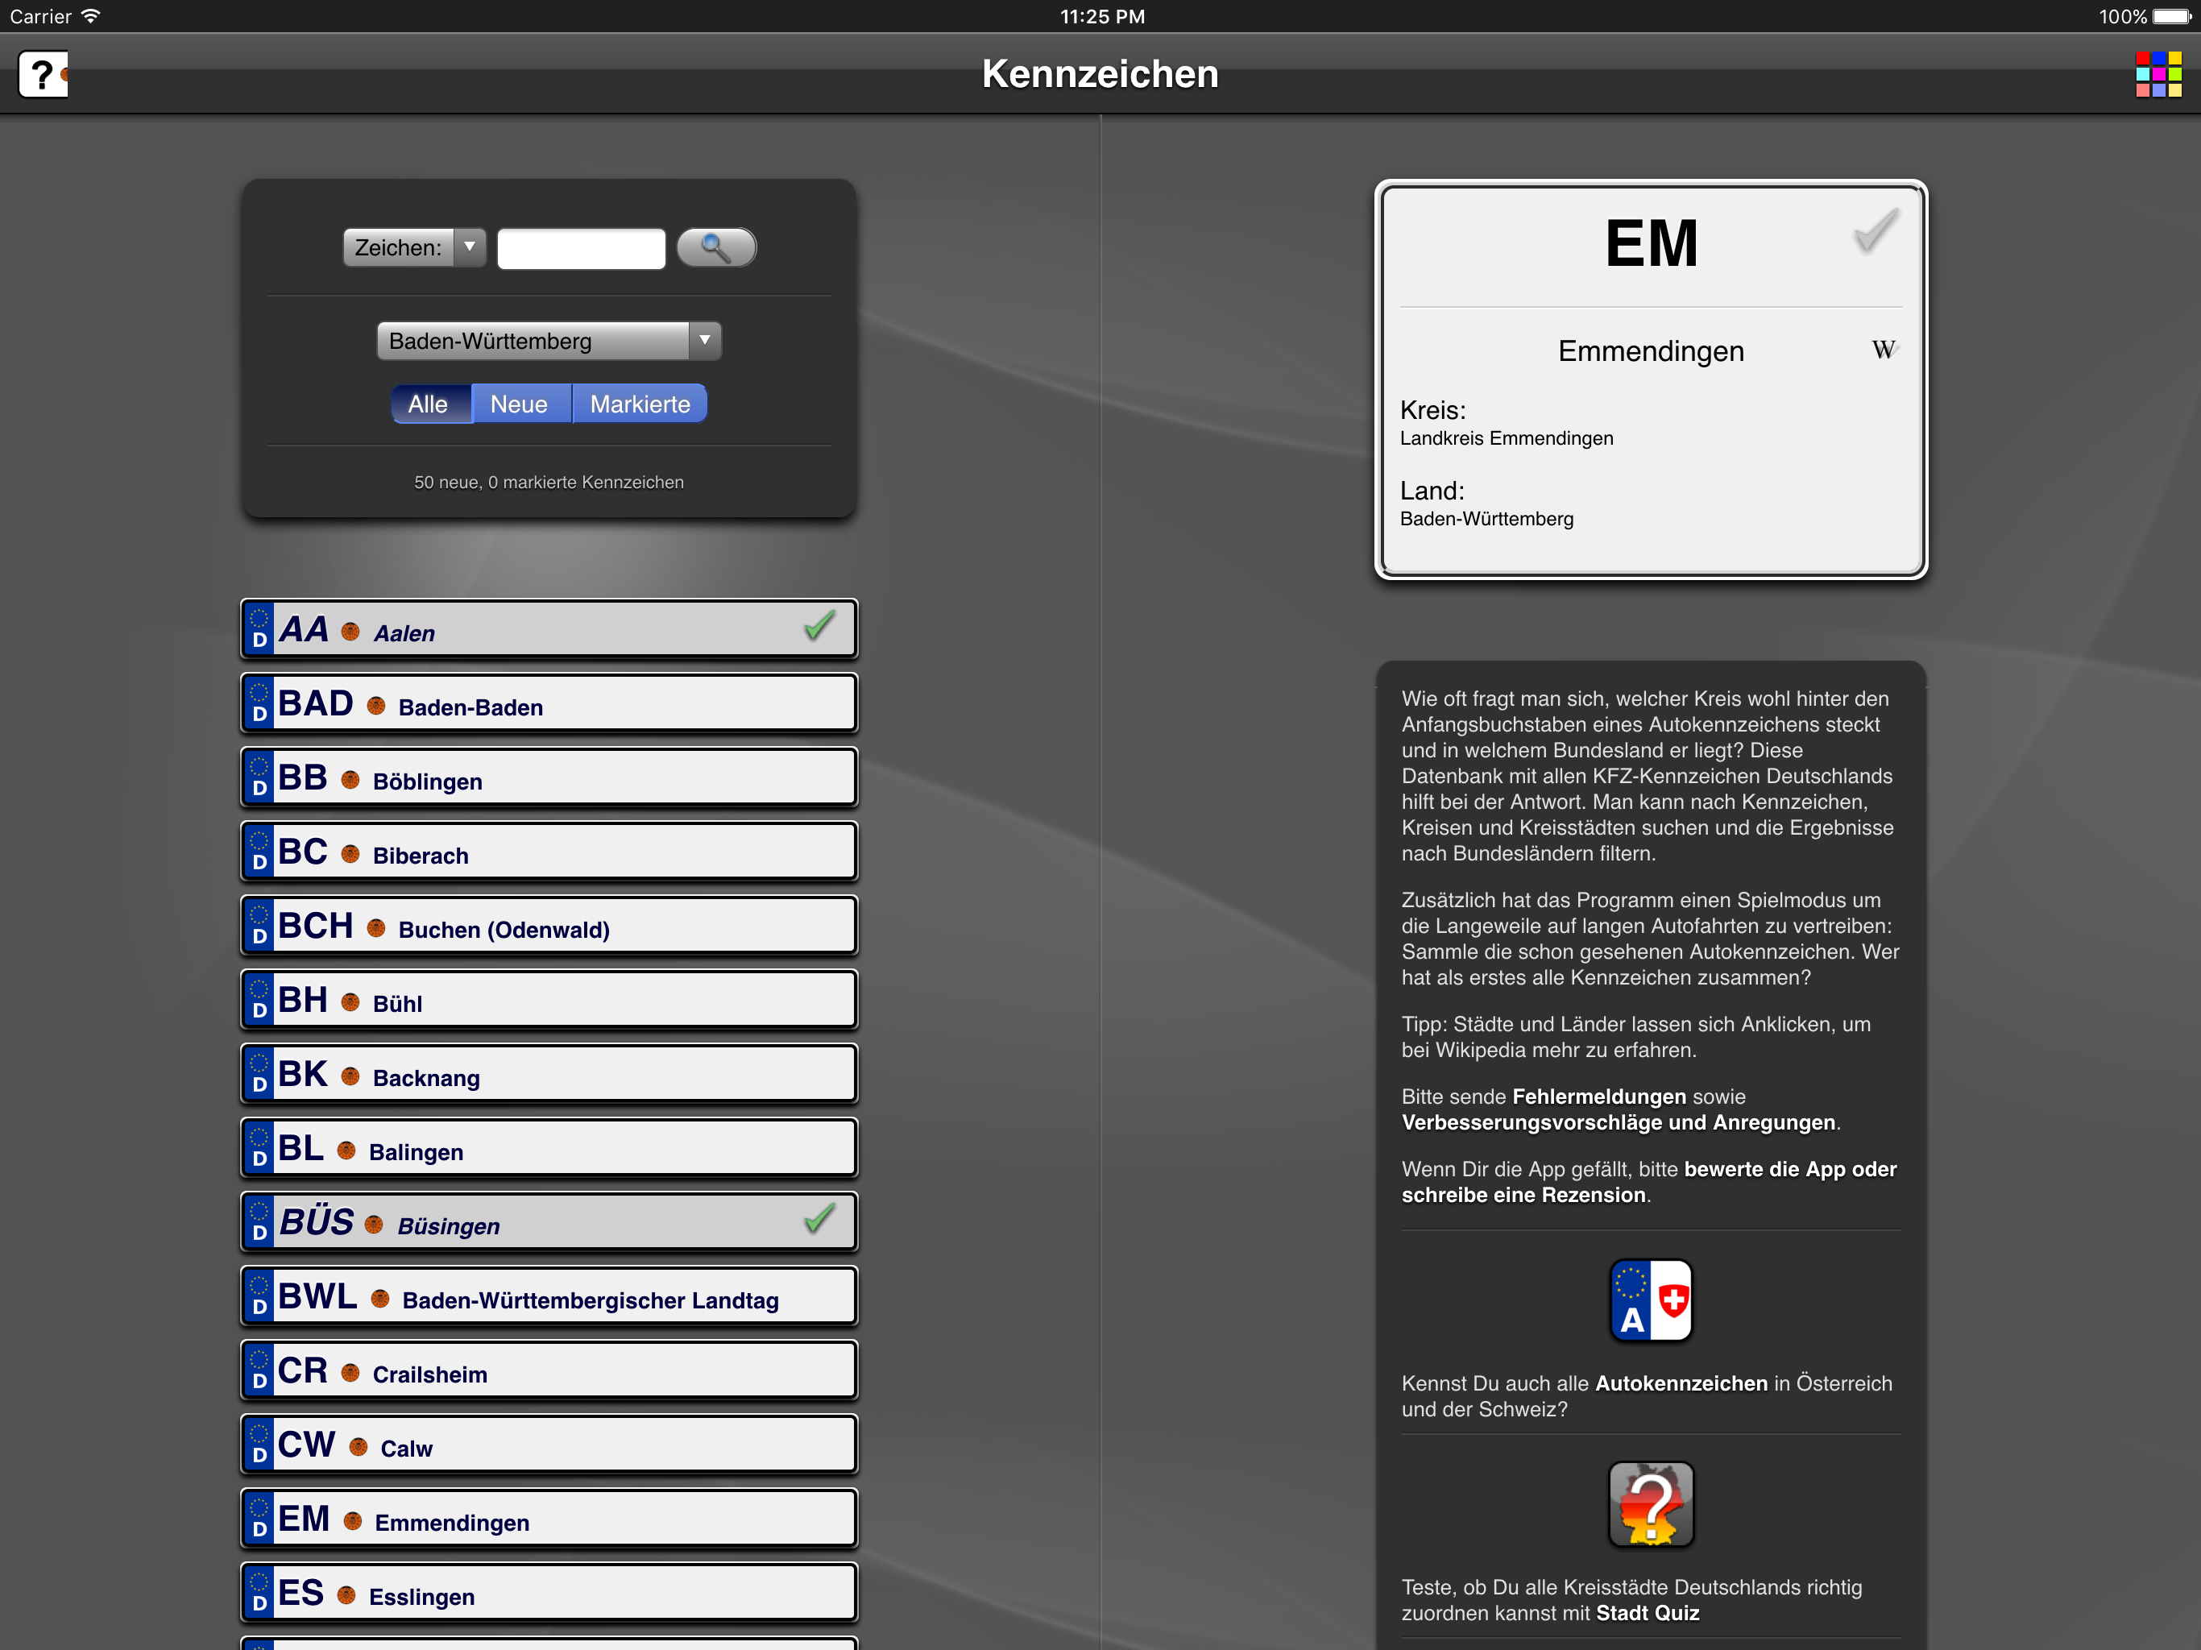Click bewerte die App oder schreibe eine Rezension
Image resolution: width=2201 pixels, height=1650 pixels.
coord(1649,1182)
